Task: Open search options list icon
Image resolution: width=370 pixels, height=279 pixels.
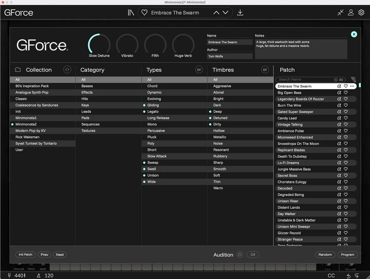Action: [341, 80]
